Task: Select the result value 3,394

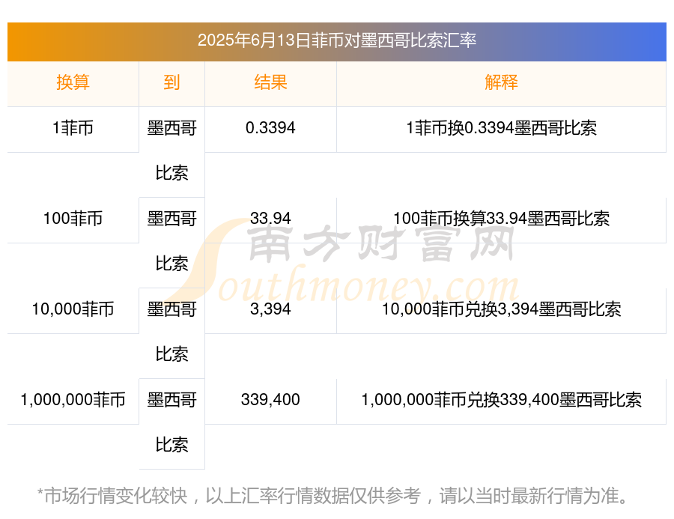Action: tap(270, 309)
